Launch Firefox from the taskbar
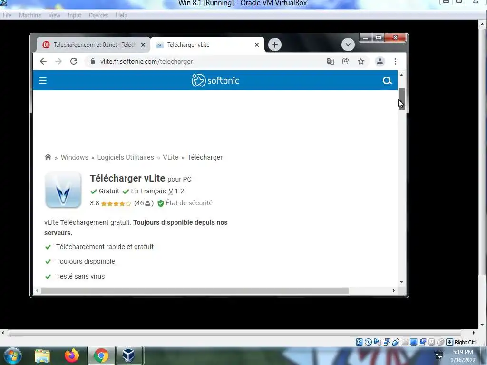487x365 pixels. pyautogui.click(x=72, y=355)
